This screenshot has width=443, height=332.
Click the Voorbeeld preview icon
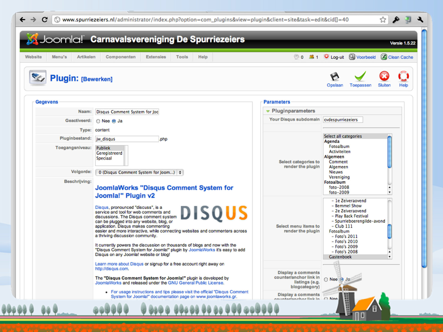click(352, 57)
